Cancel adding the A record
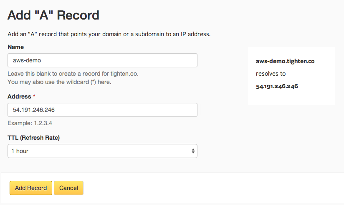The image size is (344, 205). click(x=68, y=188)
